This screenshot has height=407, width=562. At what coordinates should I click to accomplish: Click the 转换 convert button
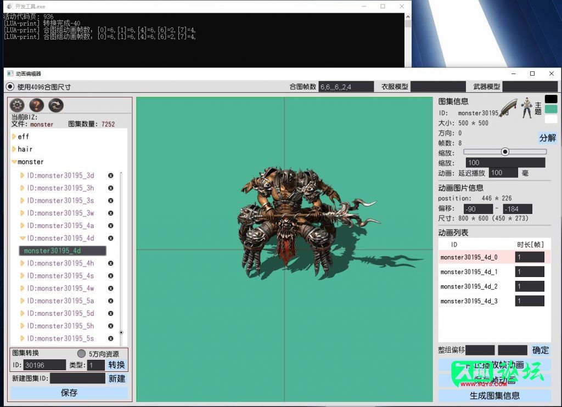coord(116,365)
